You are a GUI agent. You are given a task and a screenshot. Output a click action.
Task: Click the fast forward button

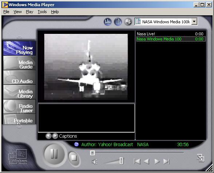pos(157,162)
